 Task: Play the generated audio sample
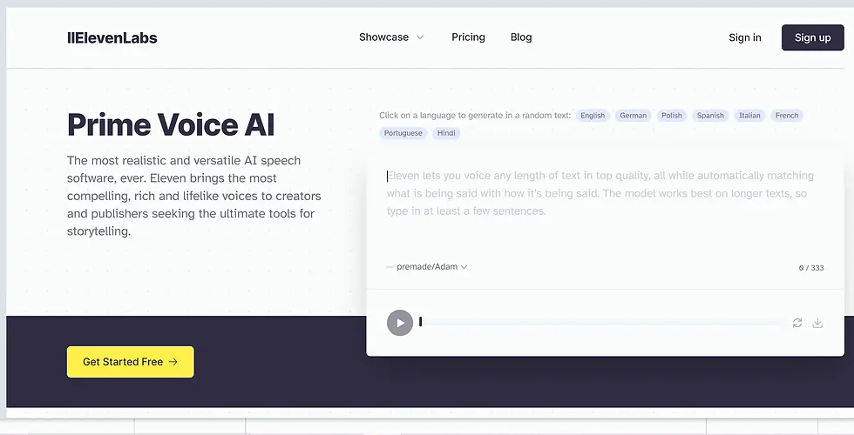tap(400, 323)
